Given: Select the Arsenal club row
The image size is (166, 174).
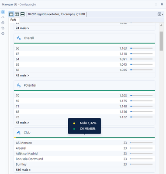Looking at the screenshot, I should pos(84,148).
